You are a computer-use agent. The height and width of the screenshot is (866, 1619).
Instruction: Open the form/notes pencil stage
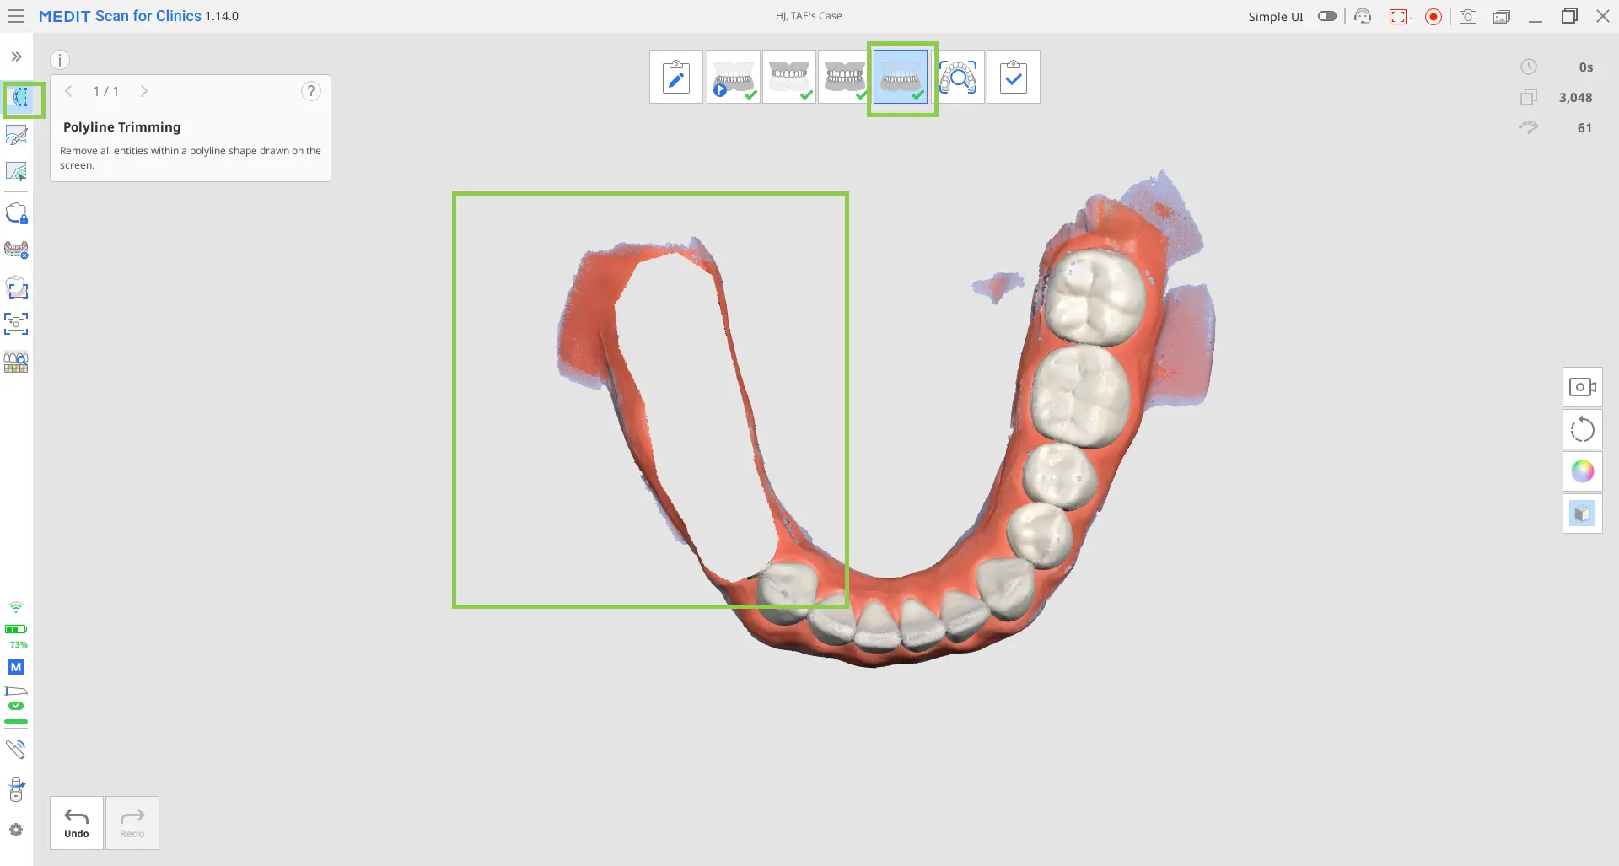click(x=676, y=77)
